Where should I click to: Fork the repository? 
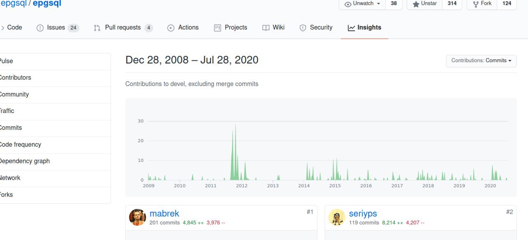(x=482, y=4)
